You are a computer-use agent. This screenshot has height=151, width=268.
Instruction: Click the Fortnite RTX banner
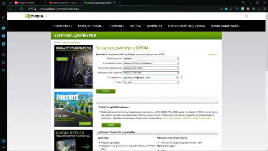point(74,109)
